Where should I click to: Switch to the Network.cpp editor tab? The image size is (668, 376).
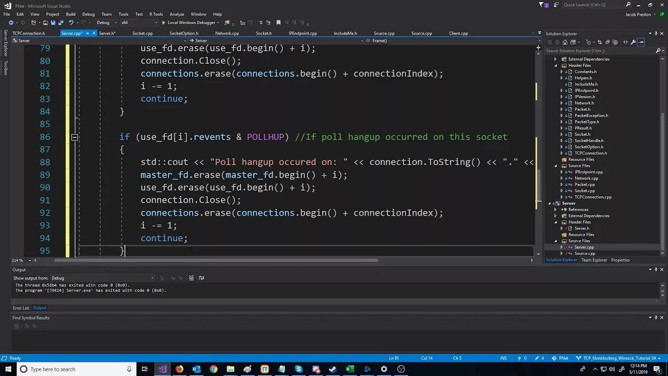pyautogui.click(x=227, y=33)
